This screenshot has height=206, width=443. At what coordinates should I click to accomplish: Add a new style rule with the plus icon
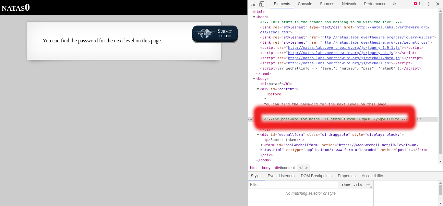(x=368, y=185)
